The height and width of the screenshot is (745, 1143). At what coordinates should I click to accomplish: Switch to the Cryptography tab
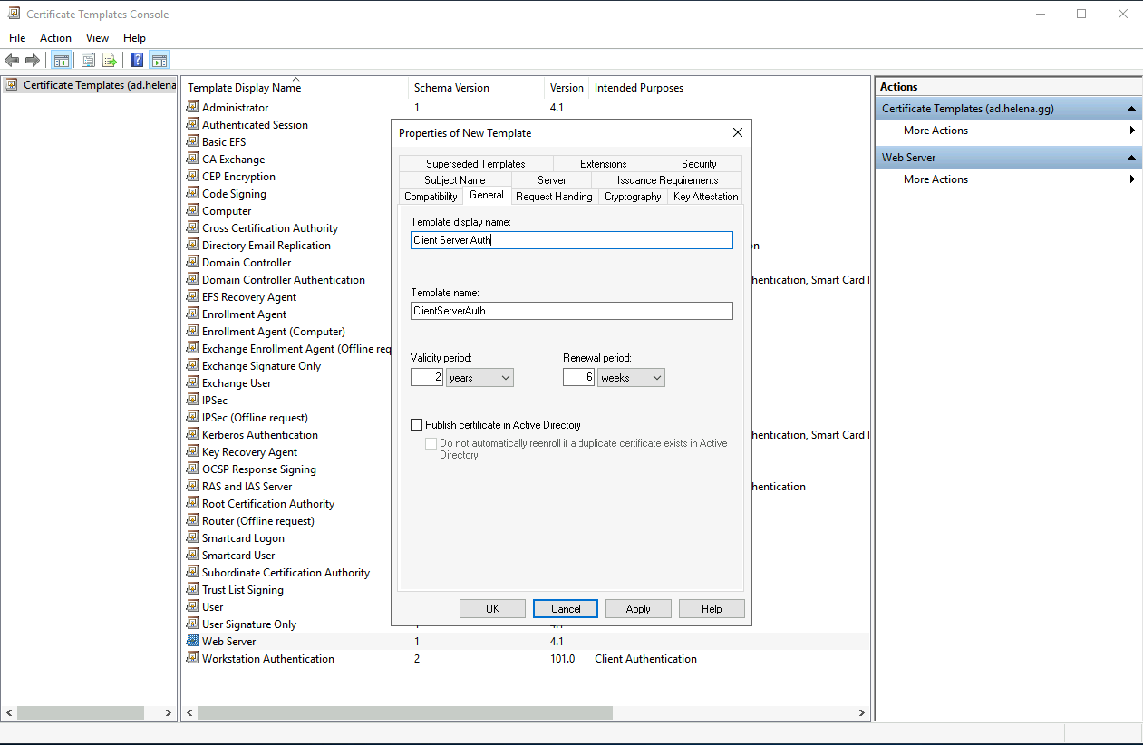tap(633, 197)
